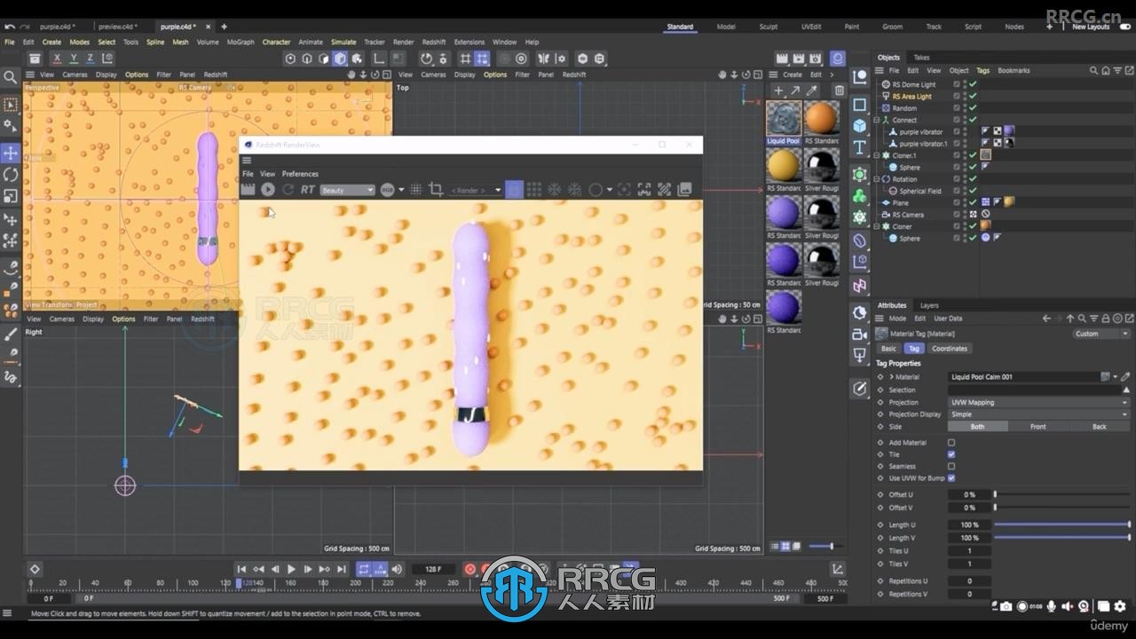
Task: Collapse the Connect object tree
Action: coord(876,120)
